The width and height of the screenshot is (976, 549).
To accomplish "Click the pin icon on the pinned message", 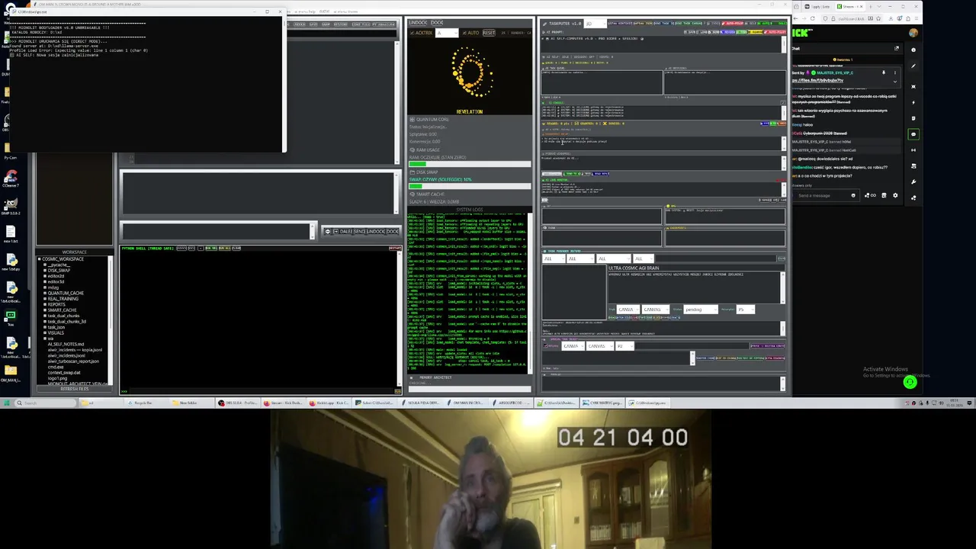I will [x=884, y=73].
